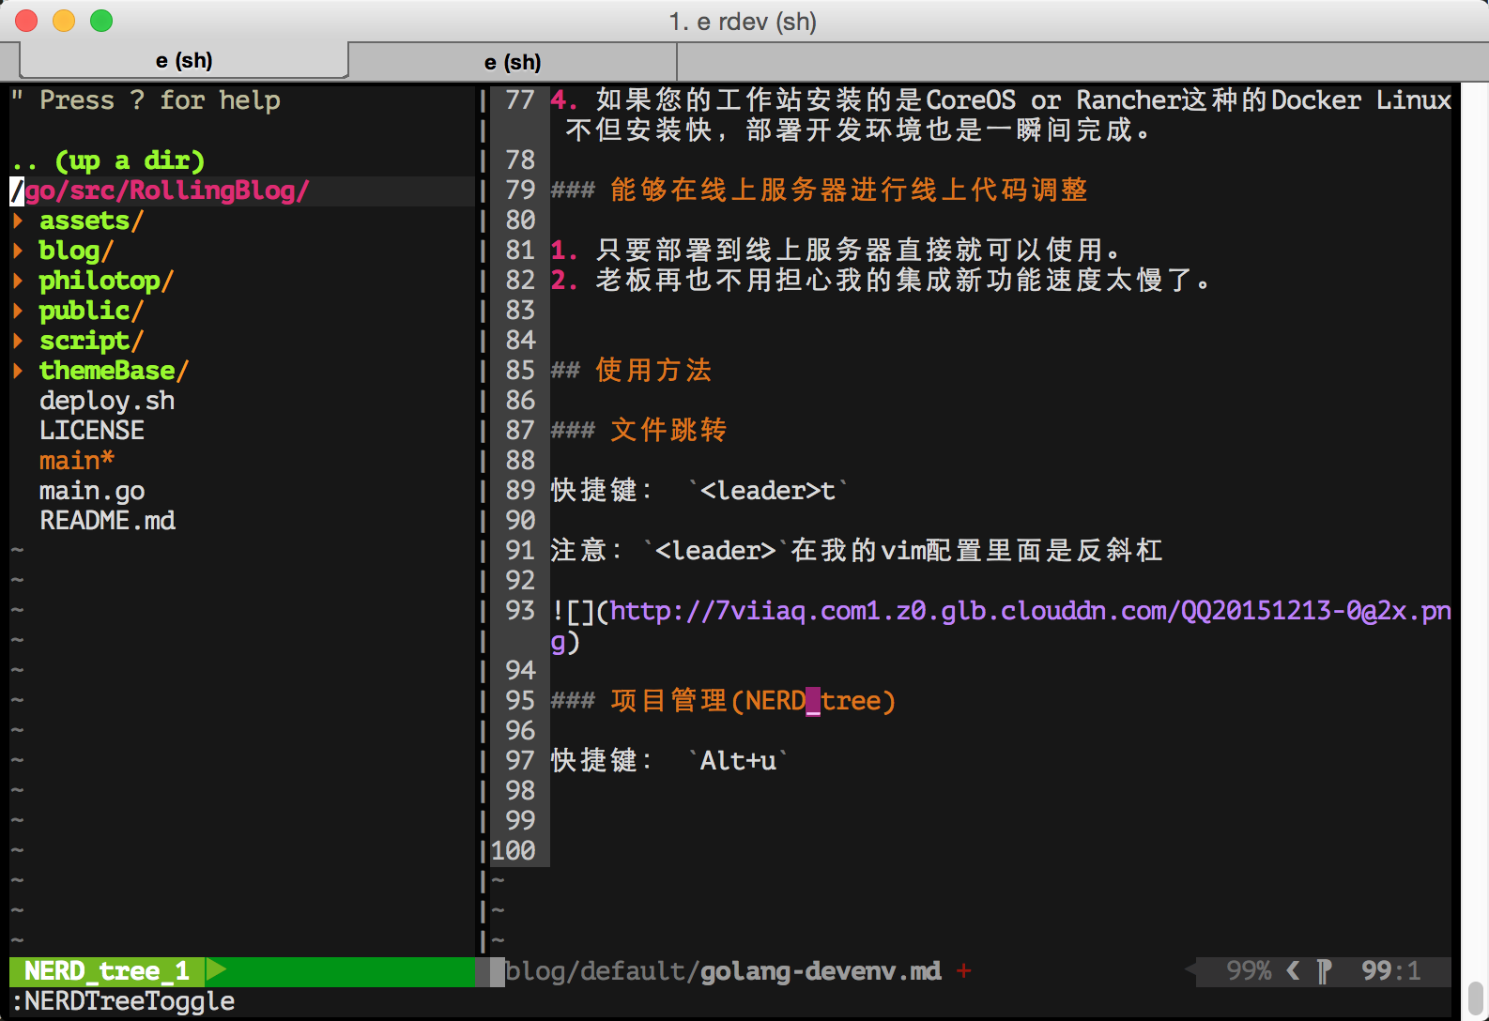Click the 'Press ? for help' hint
Screen dimensions: 1489x1021
(160, 100)
